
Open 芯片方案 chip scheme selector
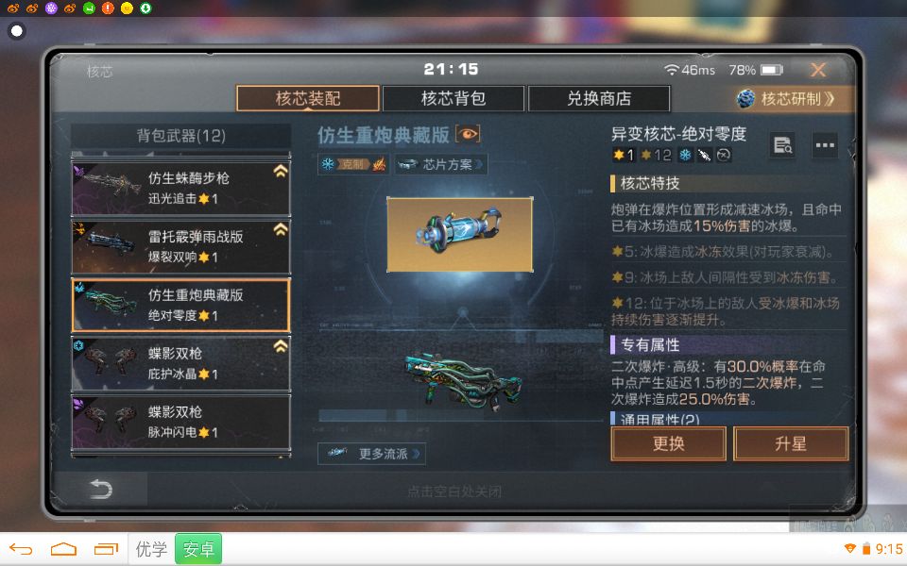pyautogui.click(x=441, y=164)
